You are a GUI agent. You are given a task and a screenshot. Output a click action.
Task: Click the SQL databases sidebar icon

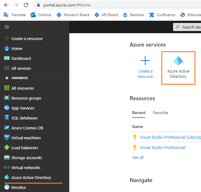pos(7,118)
